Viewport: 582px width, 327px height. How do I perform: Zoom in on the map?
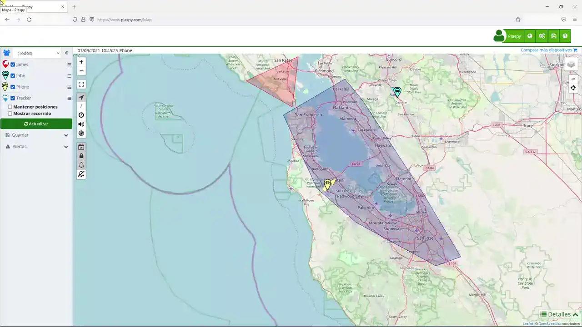click(81, 62)
